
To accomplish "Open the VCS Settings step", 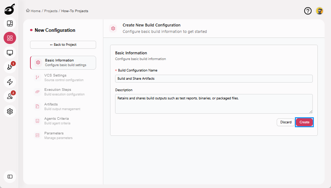I will pyautogui.click(x=63, y=78).
